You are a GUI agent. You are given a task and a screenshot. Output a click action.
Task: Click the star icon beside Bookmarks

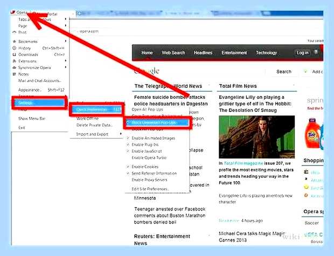tap(14, 41)
